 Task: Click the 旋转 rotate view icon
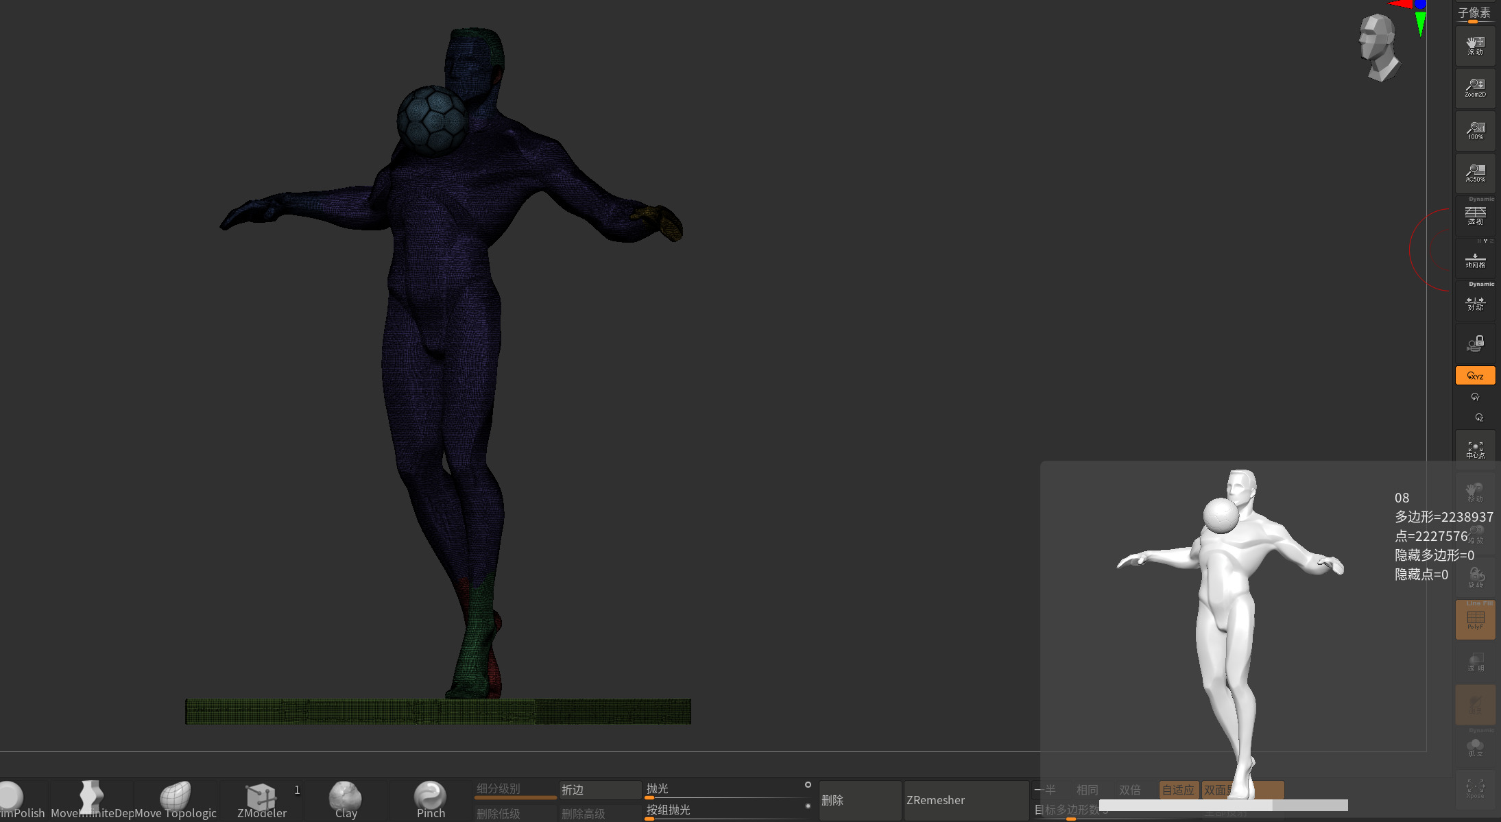pyautogui.click(x=1475, y=577)
